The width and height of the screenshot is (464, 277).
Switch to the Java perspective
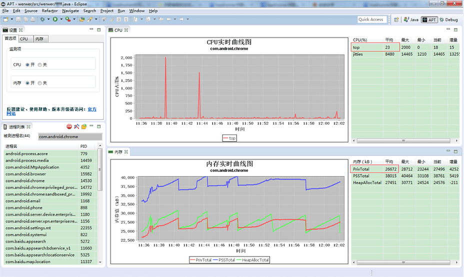[411, 19]
